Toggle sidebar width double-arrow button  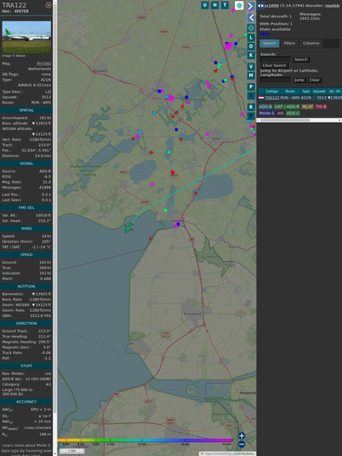261,6
